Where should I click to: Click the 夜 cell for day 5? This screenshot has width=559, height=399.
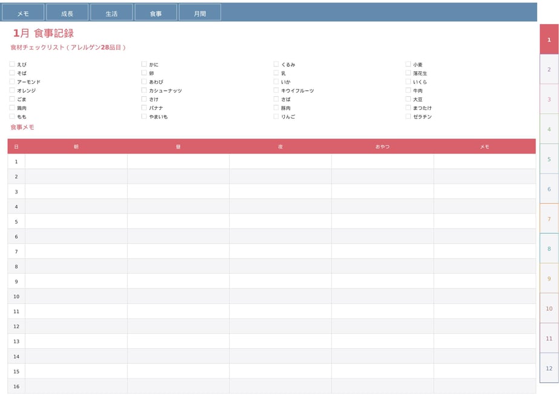281,221
